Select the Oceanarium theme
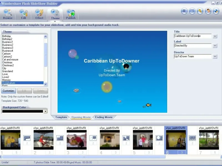Image resolution: width=222 pixels, height=166 pixels. click(22, 83)
